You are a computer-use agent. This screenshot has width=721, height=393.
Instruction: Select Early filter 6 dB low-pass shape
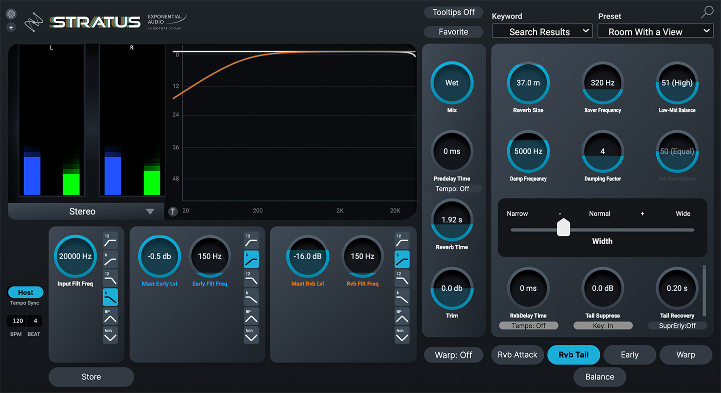coord(251,297)
